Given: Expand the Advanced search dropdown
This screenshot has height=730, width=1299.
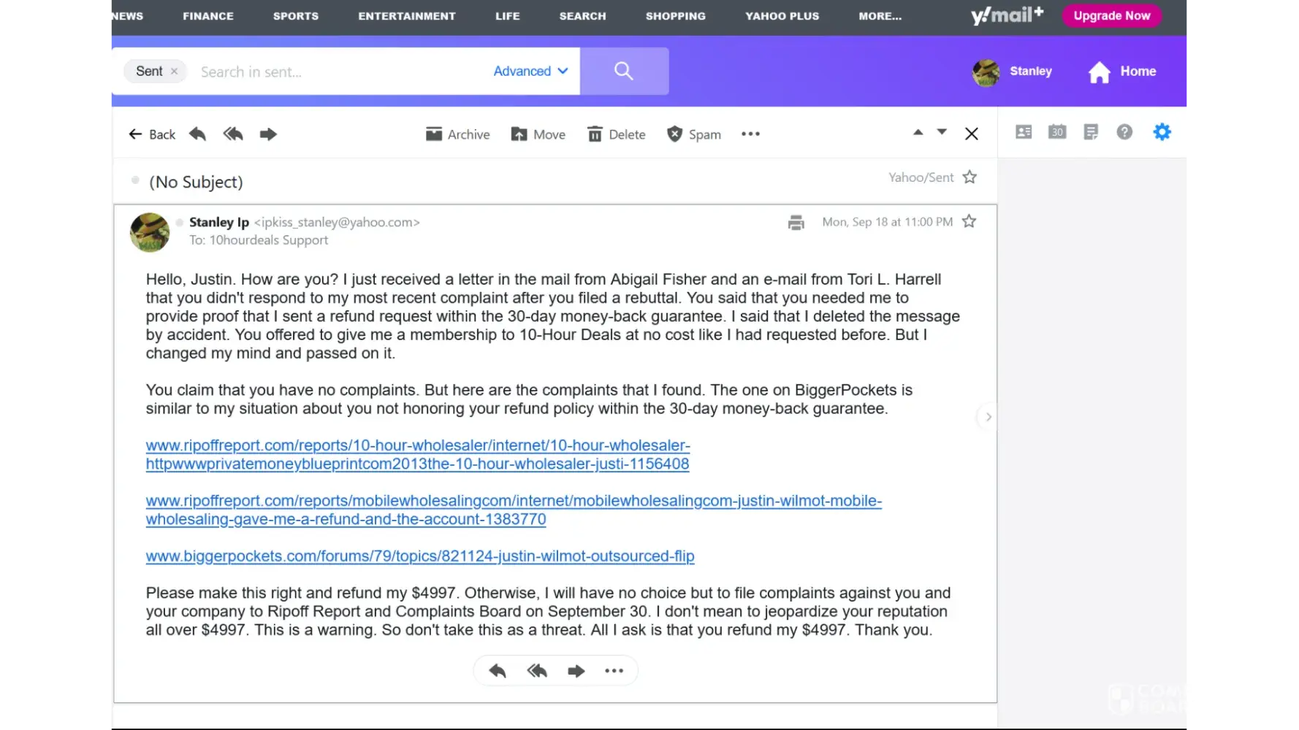Looking at the screenshot, I should pos(531,72).
